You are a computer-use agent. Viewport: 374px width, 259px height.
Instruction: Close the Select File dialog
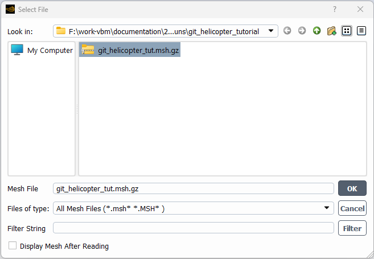coord(360,9)
